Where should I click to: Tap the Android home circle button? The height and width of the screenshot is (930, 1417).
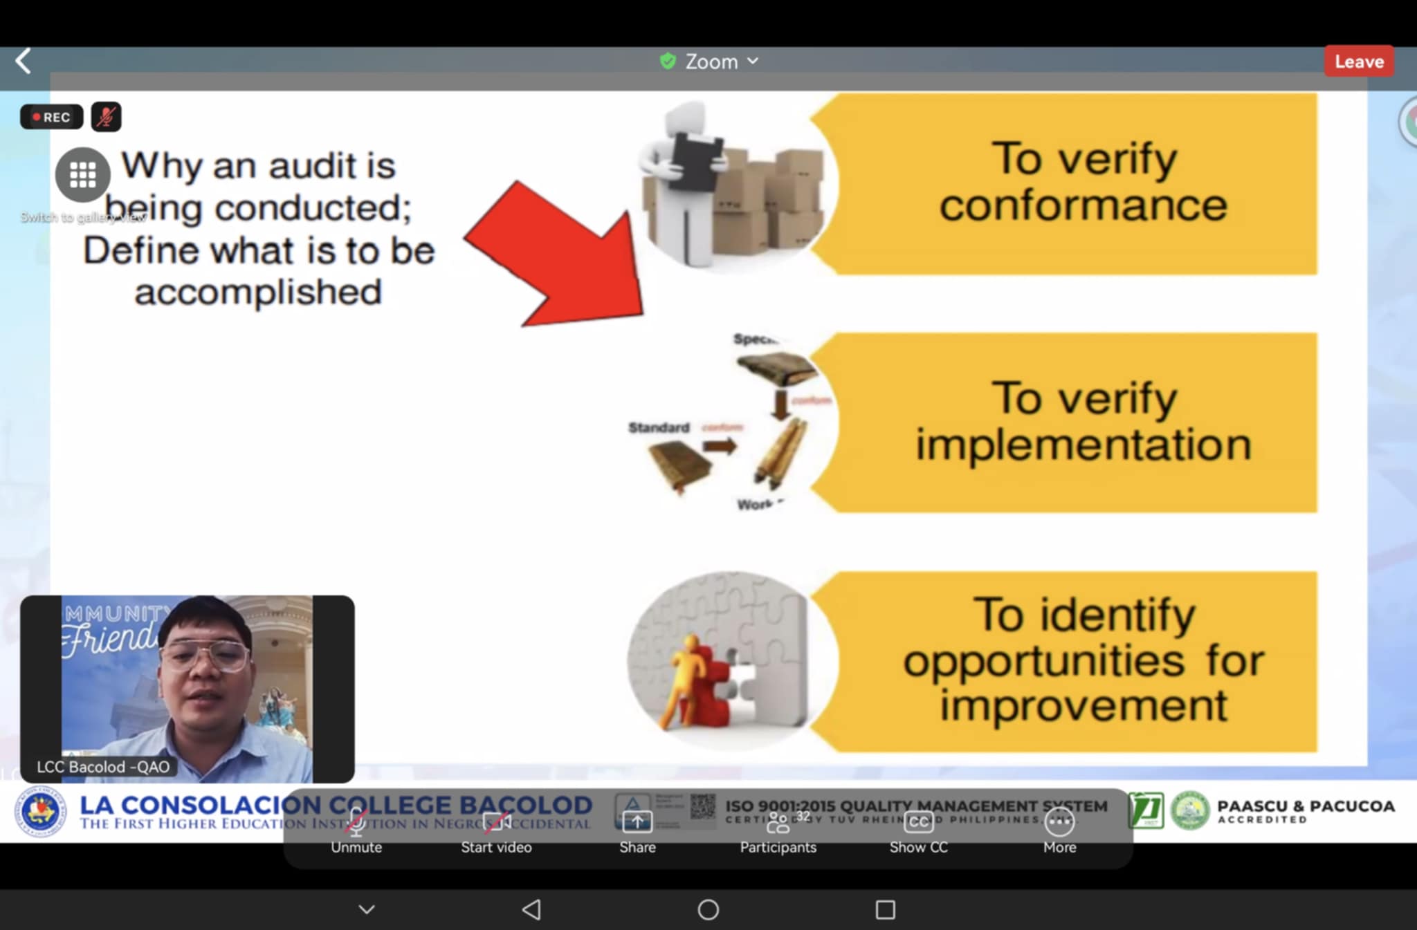pos(708,909)
